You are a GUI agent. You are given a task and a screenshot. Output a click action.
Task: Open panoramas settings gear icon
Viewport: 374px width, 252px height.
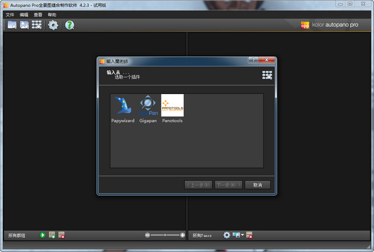click(x=227, y=235)
